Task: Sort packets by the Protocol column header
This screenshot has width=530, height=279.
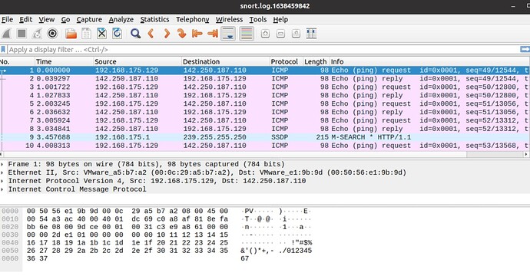Action: click(286, 62)
